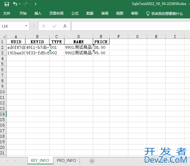Screen dimensions: 190x166
Task: Switch to the 公式 ribbon tab
Action: coord(75,13)
